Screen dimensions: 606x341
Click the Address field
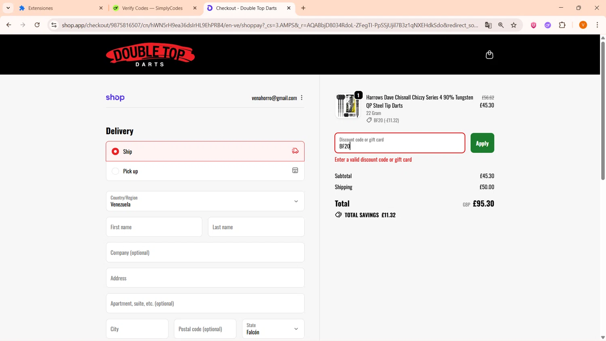point(205,278)
